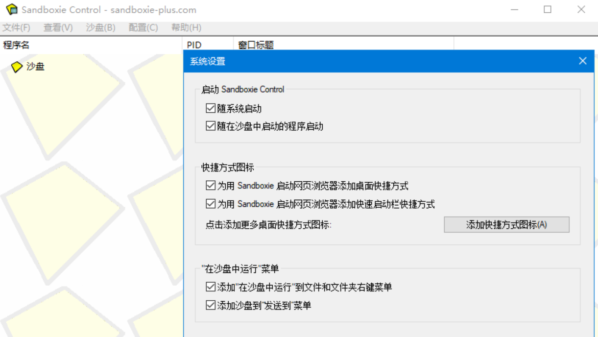Click the 快捷方式图标 group label
Screen dimensions: 598x337
tap(228, 168)
